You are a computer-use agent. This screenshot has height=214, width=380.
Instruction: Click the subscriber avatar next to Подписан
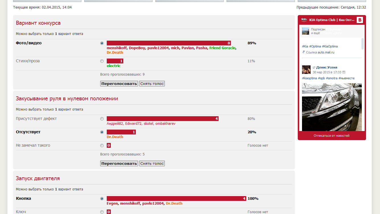coord(305,31)
